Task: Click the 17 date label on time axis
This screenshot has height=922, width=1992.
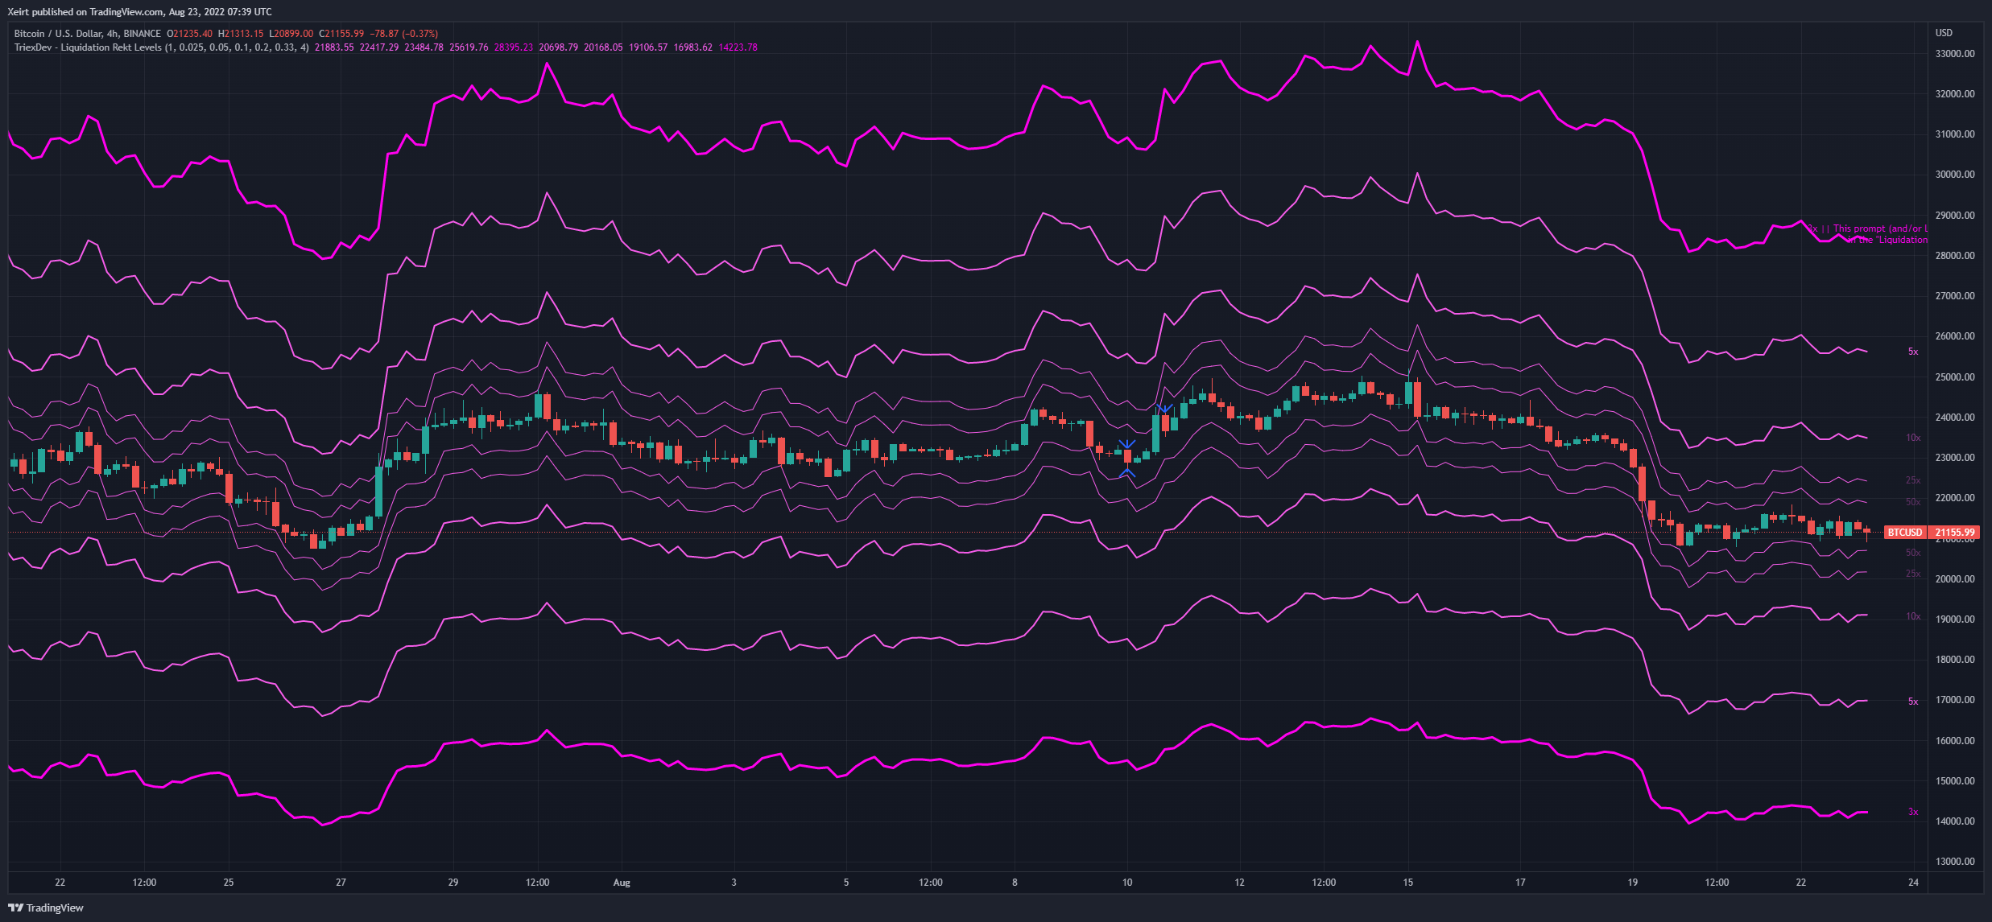Action: (1520, 883)
